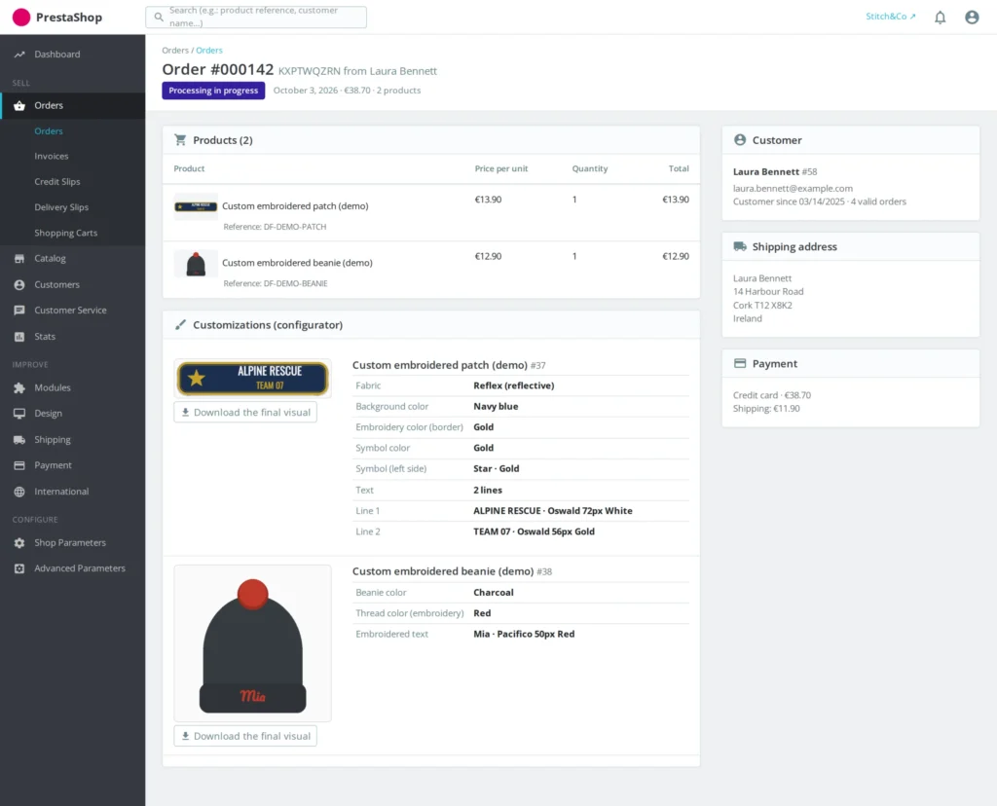Image resolution: width=997 pixels, height=806 pixels.
Task: Open the Stats menu
Action: [x=45, y=336]
